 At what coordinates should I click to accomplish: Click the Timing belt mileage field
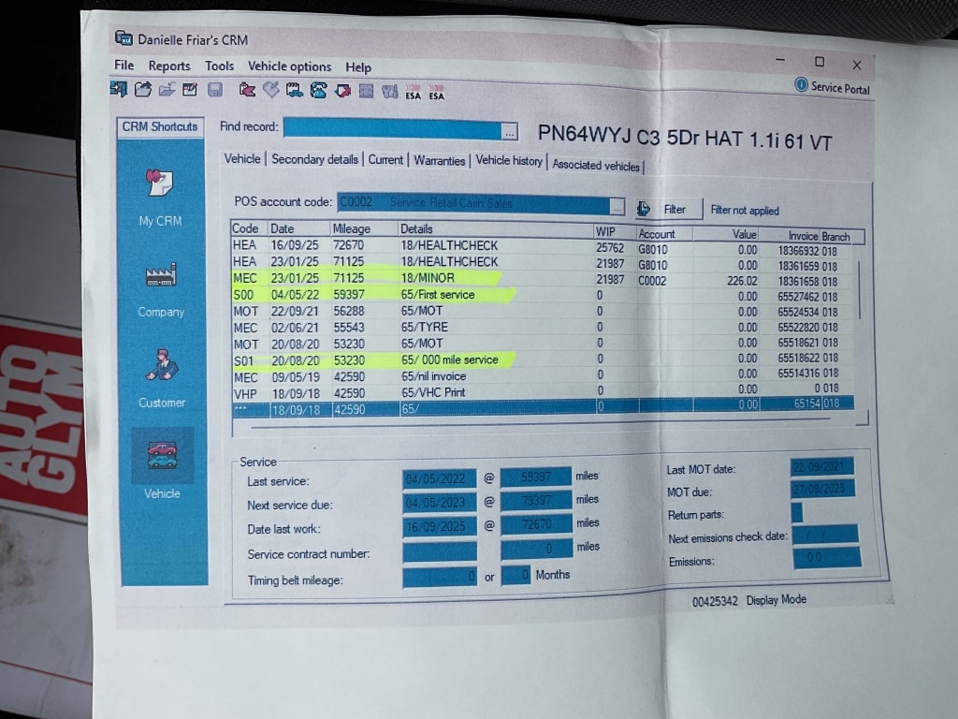(x=440, y=577)
